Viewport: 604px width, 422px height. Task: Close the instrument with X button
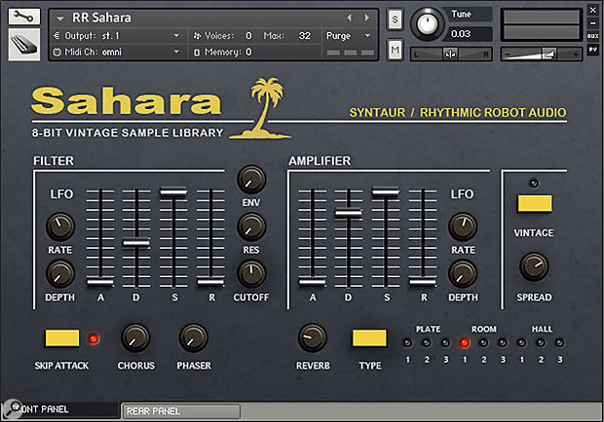pyautogui.click(x=593, y=10)
